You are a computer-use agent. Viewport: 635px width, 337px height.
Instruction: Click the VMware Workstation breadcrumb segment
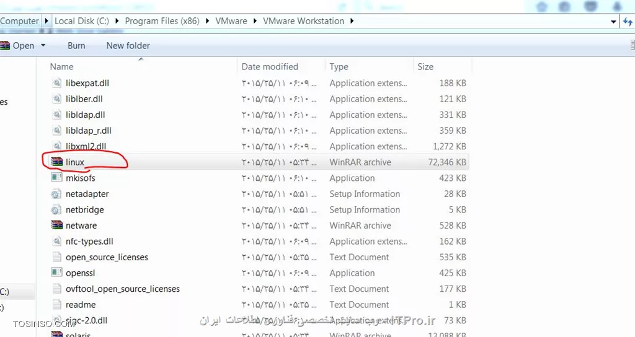pos(303,21)
